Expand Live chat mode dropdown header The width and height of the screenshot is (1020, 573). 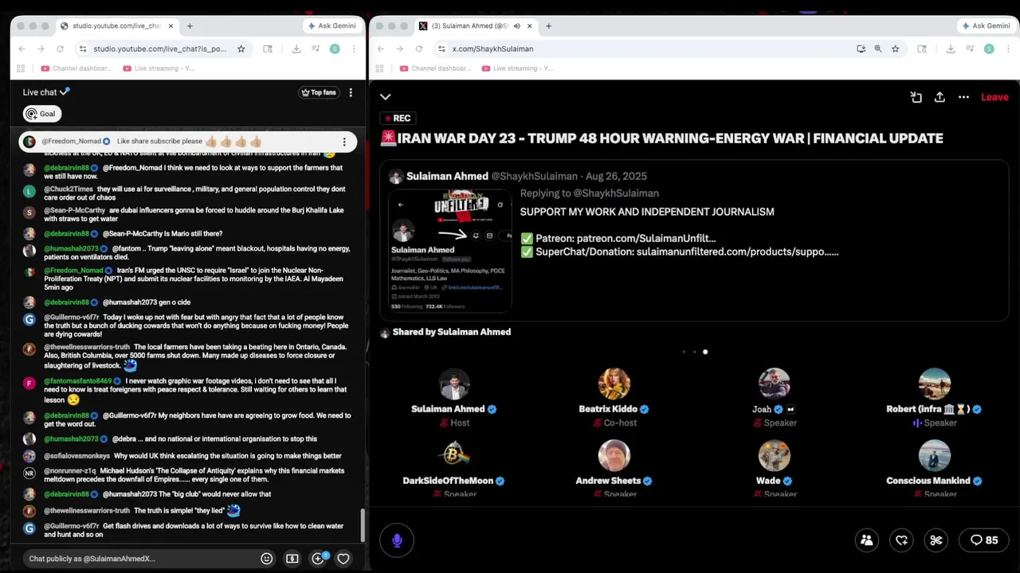point(46,92)
